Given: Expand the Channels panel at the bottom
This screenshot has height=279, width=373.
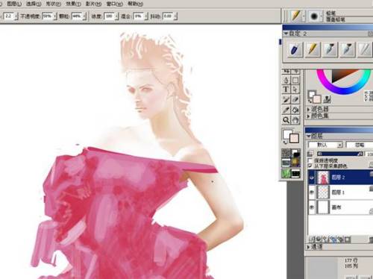Looking at the screenshot, I should click(315, 247).
